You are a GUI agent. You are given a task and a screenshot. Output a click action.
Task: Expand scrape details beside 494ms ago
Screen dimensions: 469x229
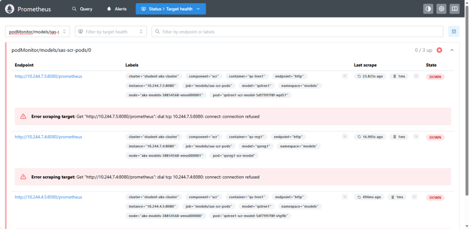click(414, 197)
